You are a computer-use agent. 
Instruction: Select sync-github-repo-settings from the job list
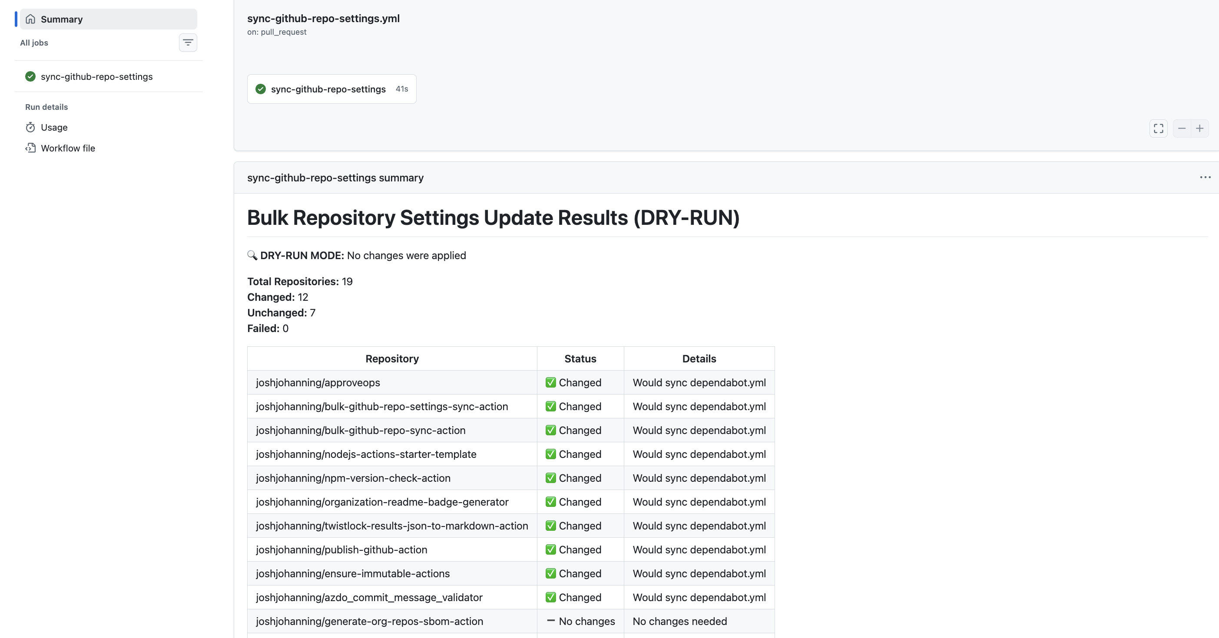click(x=96, y=76)
